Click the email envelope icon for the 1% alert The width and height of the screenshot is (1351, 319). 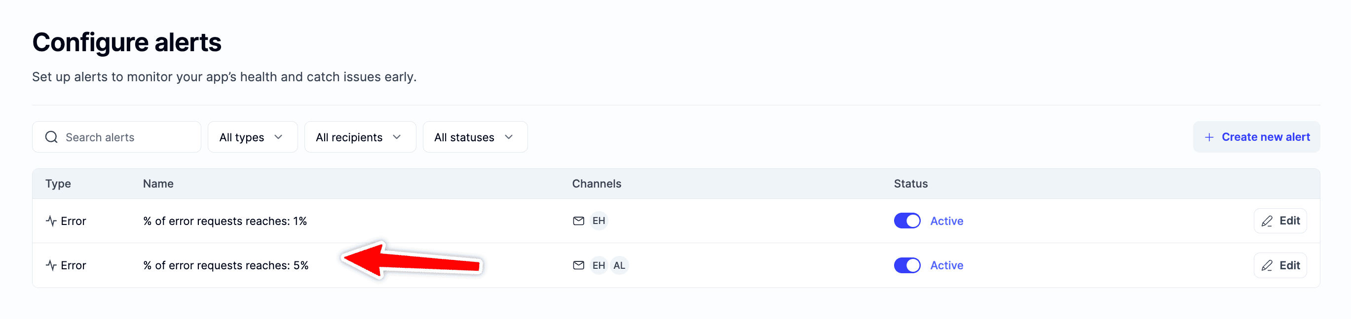point(578,221)
